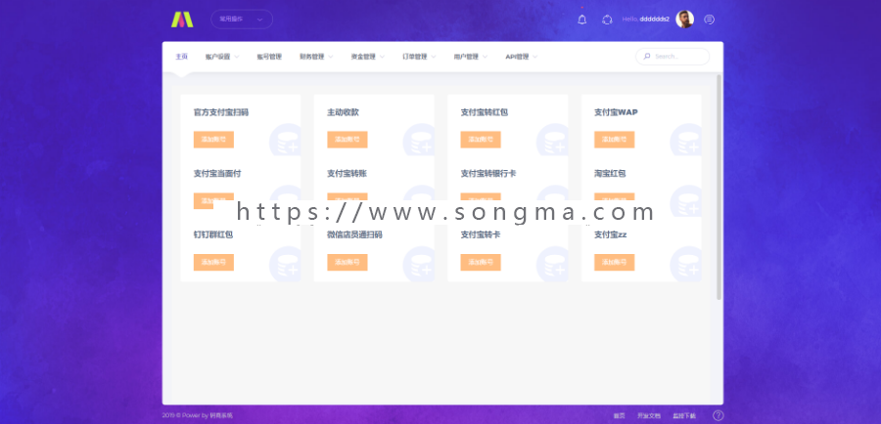Viewport: 881px width, 424px height.
Task: Click the 淘宝红包 card title
Action: (610, 174)
